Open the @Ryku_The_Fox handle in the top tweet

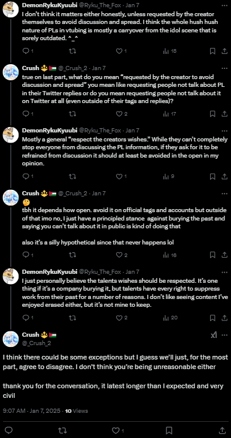[x=99, y=5]
